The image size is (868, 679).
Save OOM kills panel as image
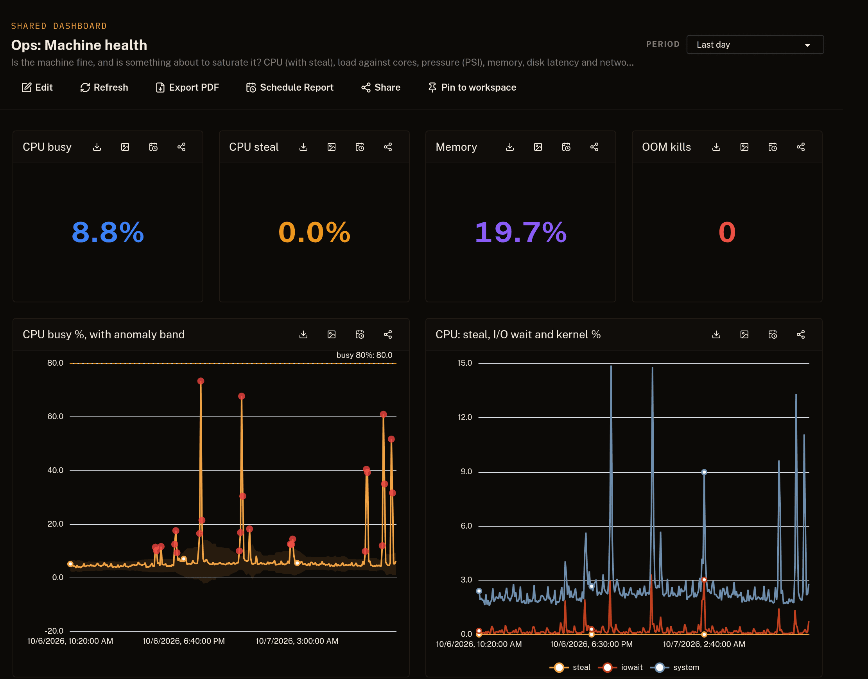coord(744,147)
